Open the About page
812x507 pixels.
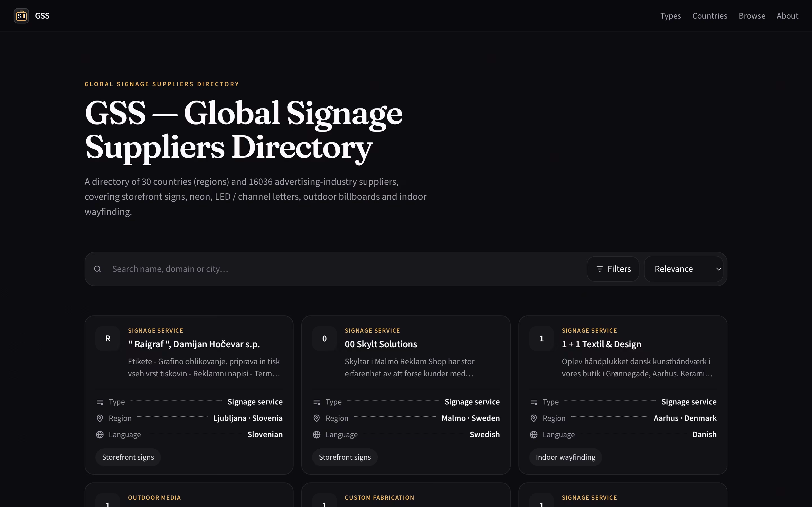coord(787,16)
